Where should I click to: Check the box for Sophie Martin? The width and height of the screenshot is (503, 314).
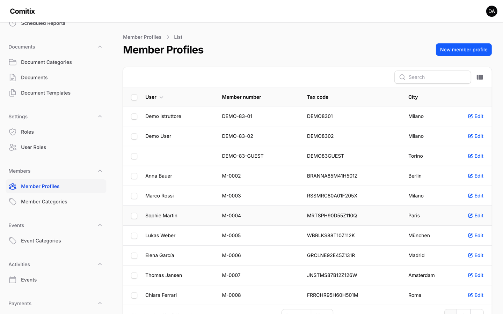134,216
